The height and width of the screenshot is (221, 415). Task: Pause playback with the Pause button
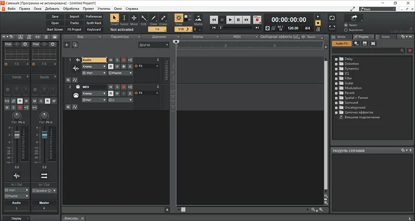pos(238,19)
